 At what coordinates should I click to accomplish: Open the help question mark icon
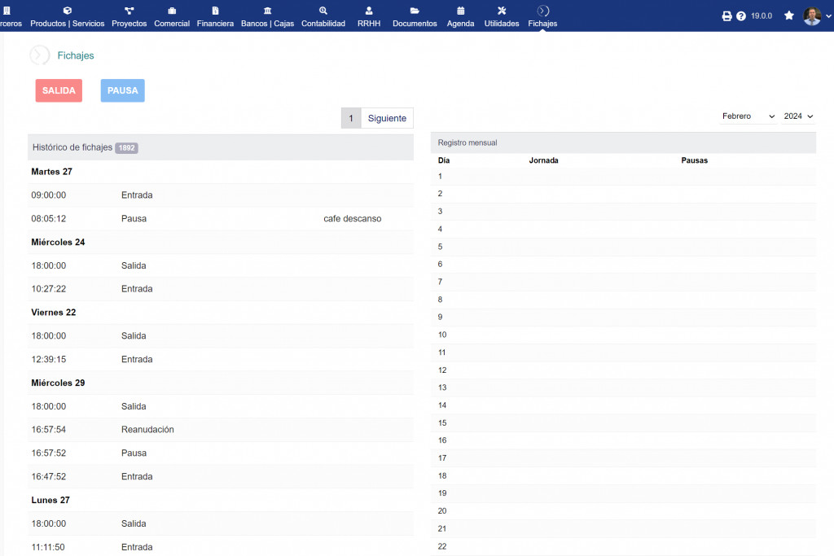(x=741, y=16)
